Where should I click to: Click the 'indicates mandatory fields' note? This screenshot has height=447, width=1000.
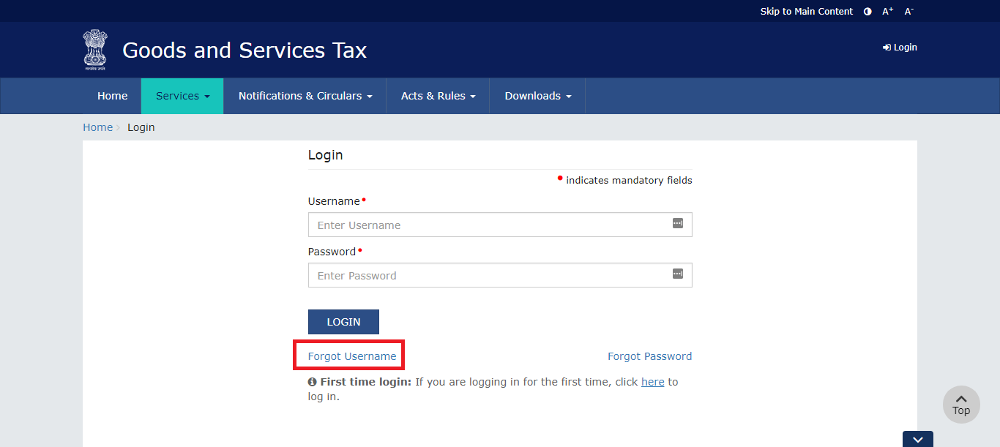(x=629, y=180)
